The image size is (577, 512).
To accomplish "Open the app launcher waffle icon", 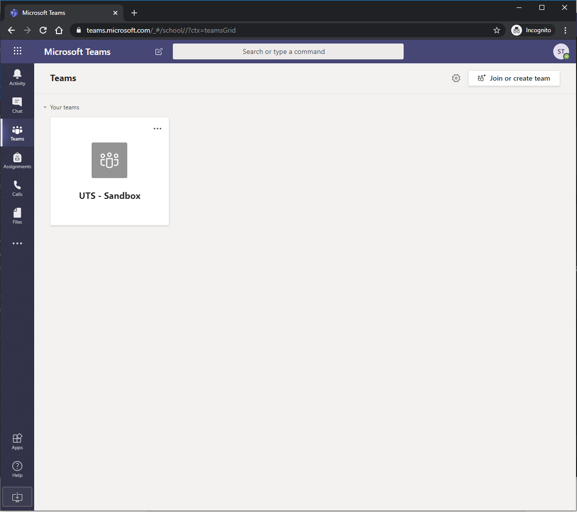I will [17, 51].
